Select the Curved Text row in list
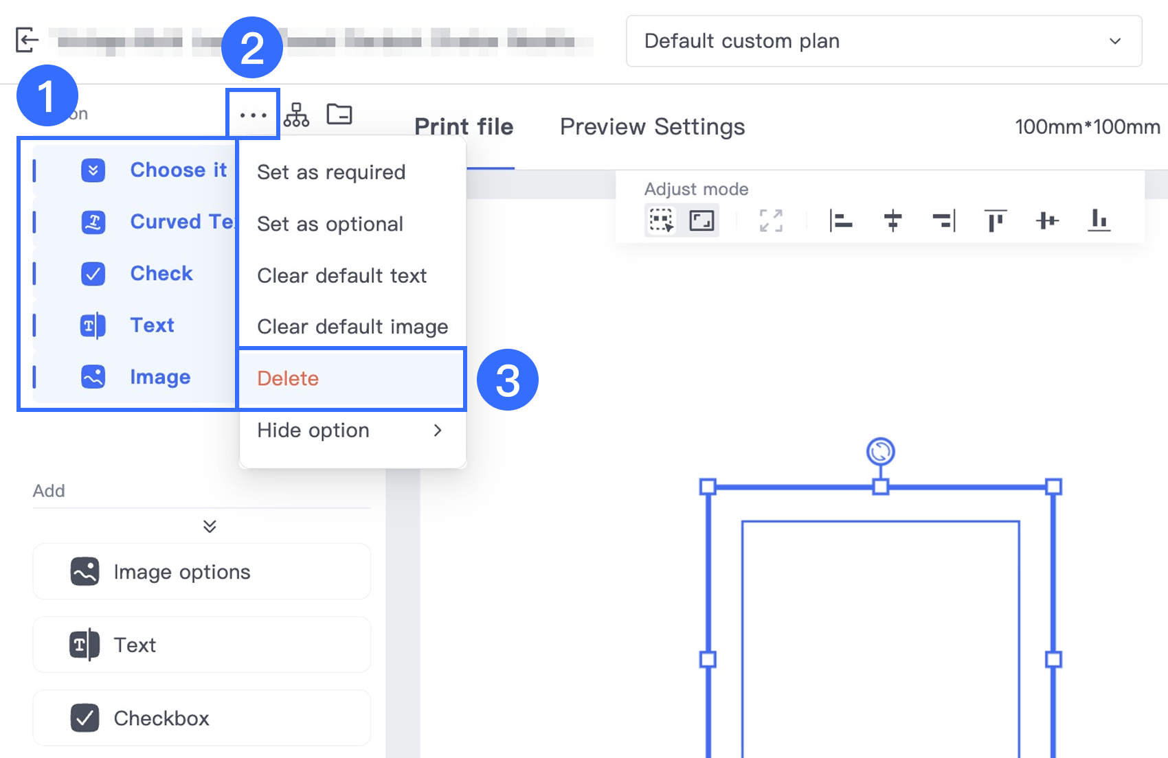The width and height of the screenshot is (1168, 758). [x=135, y=222]
